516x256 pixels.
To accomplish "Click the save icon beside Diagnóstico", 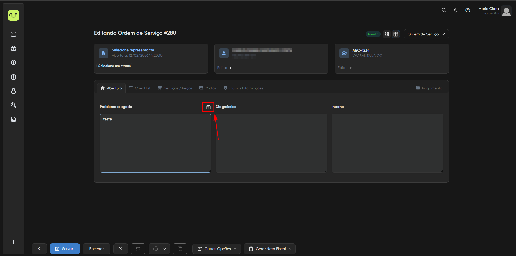I will (208, 107).
